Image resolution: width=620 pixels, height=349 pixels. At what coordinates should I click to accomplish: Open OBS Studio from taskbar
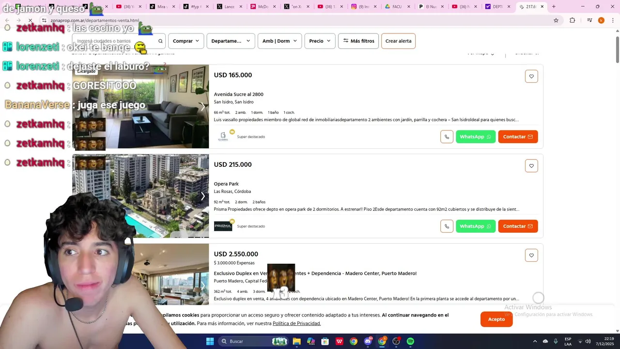pyautogui.click(x=396, y=341)
